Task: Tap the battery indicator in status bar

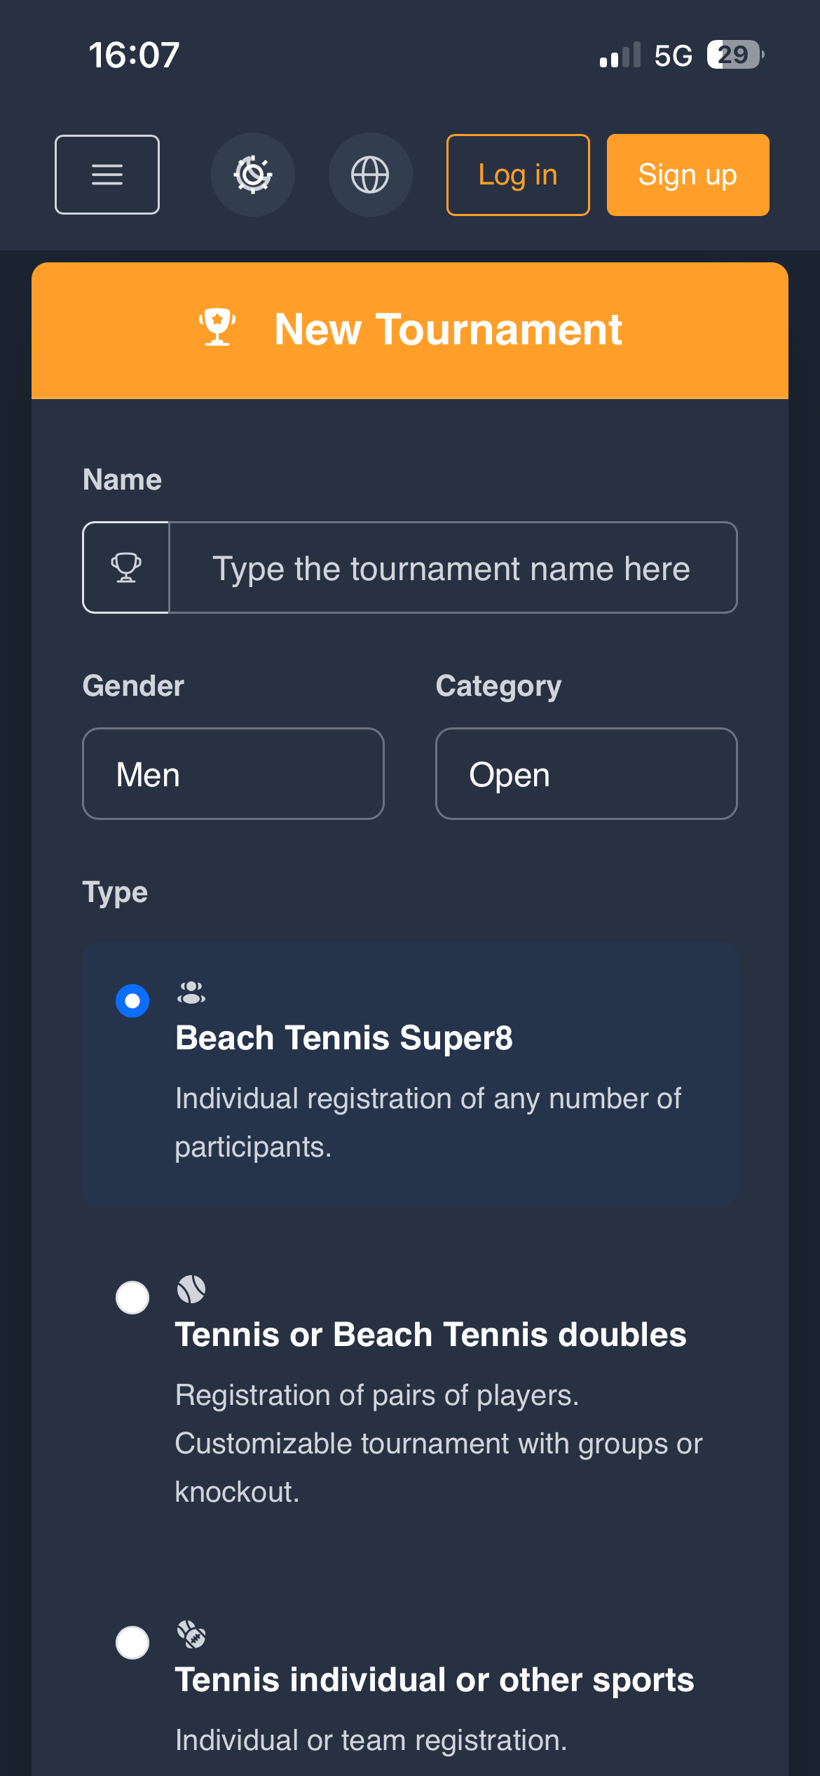Action: click(734, 55)
